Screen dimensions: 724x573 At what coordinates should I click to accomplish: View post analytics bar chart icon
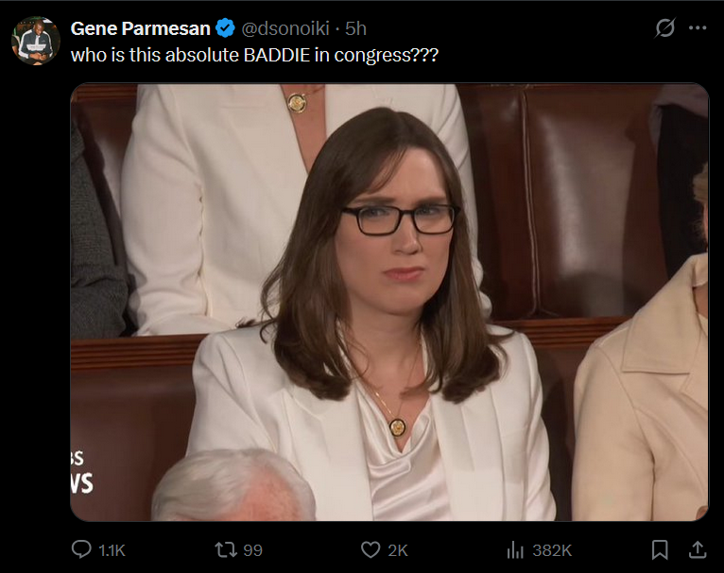(x=515, y=550)
